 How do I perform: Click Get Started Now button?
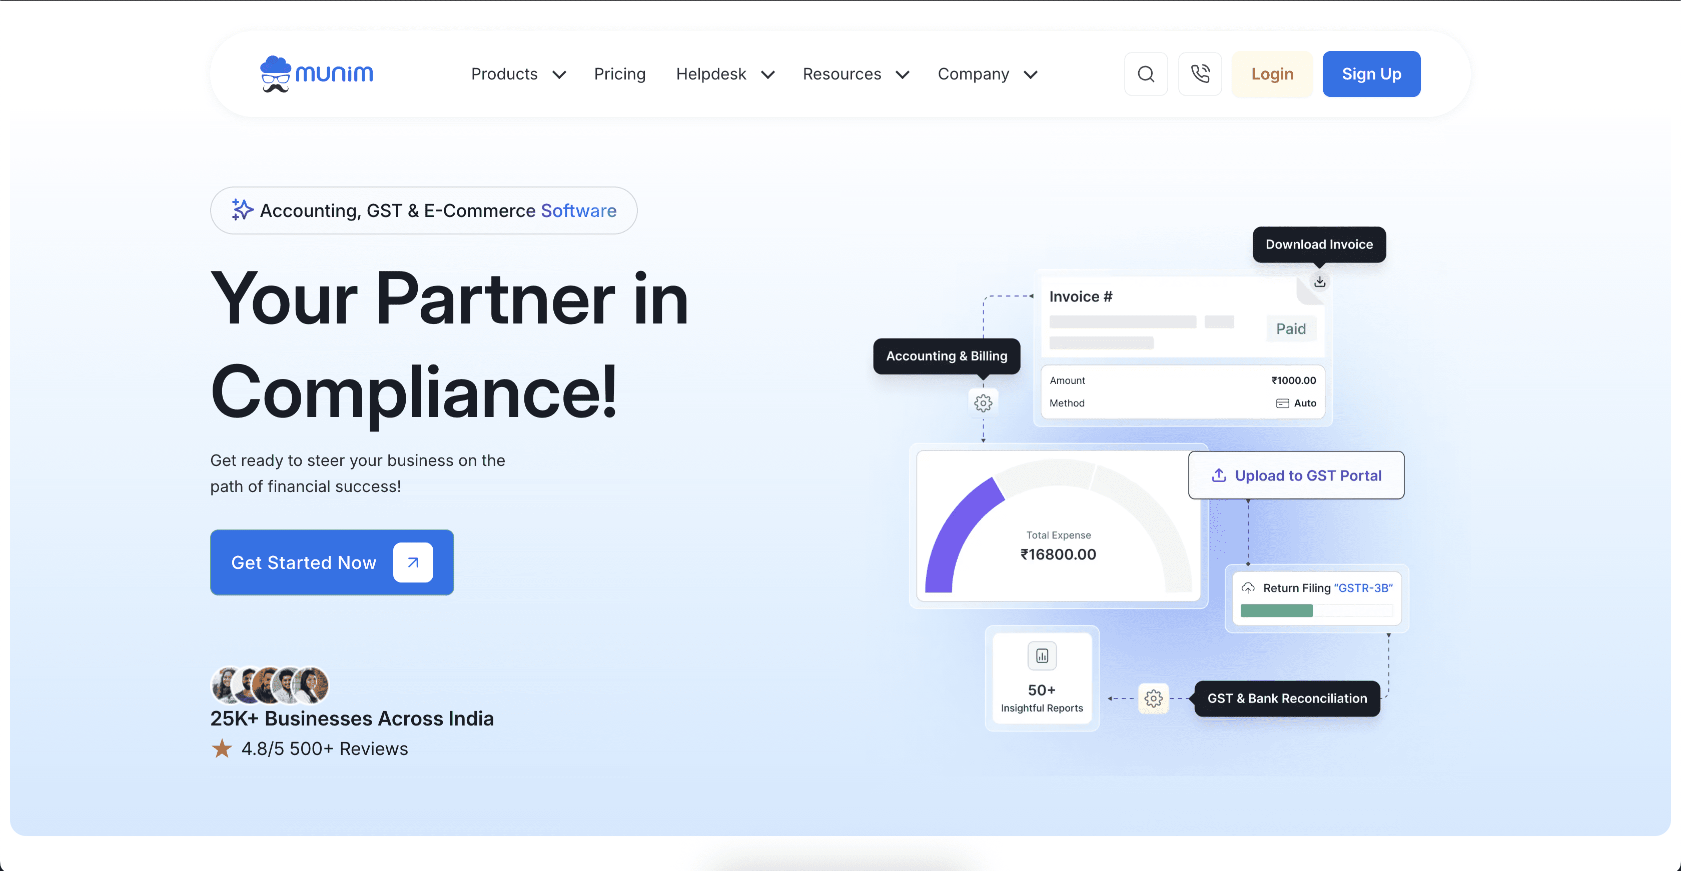(332, 562)
